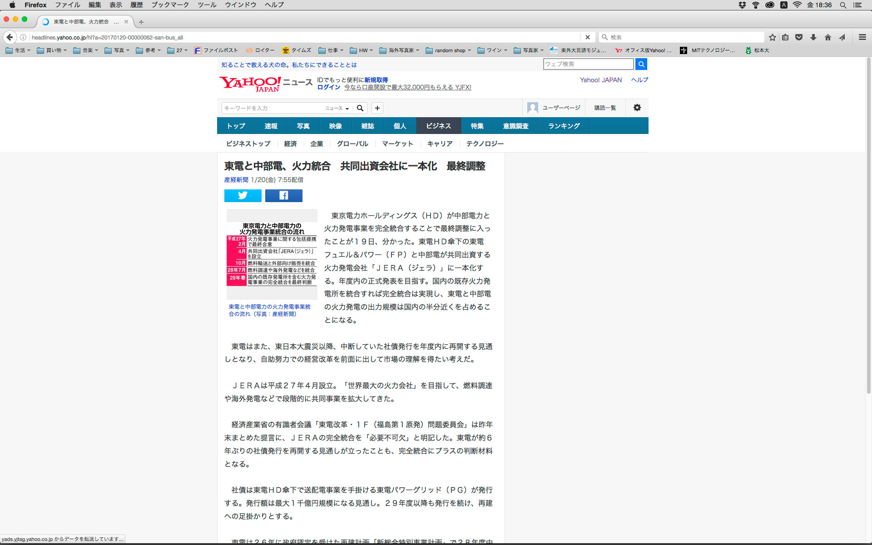872x545 pixels.
Task: Open the Firefox hamburger menu
Action: point(862,37)
